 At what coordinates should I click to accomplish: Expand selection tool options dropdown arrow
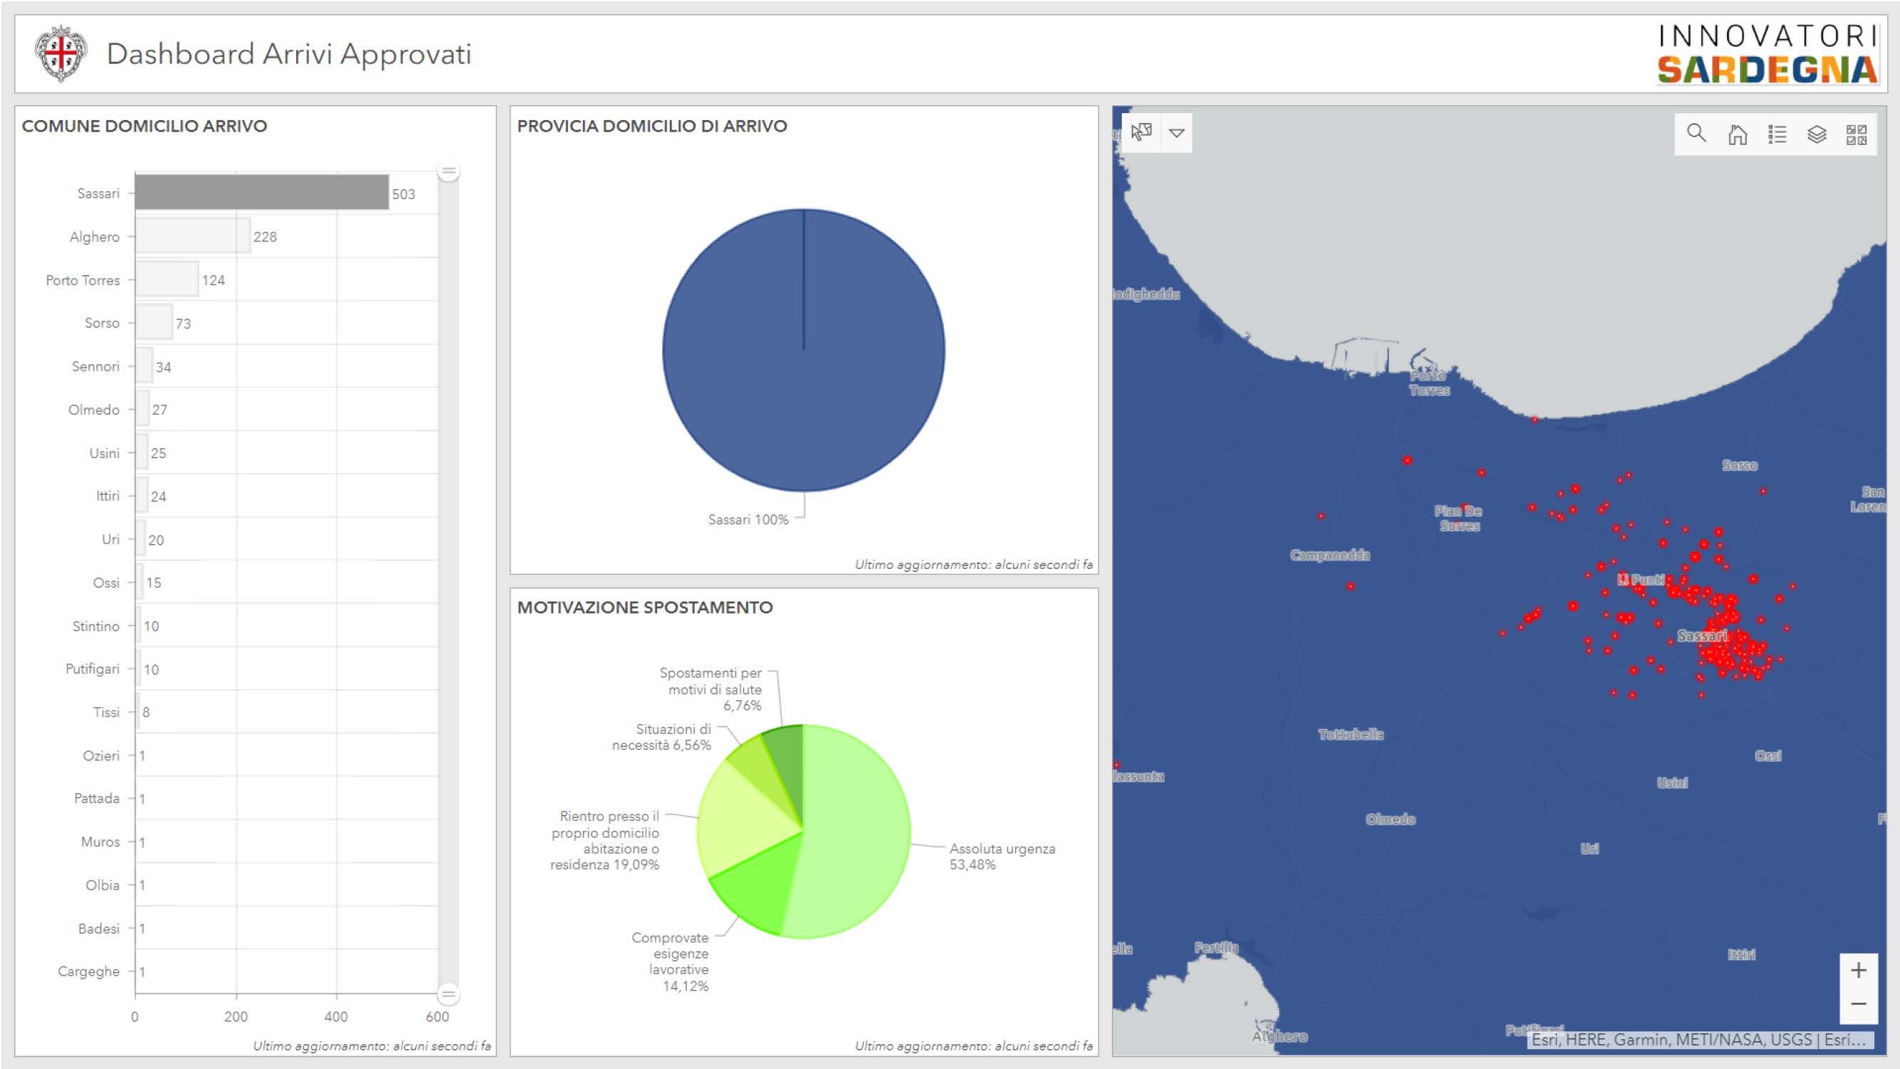click(x=1177, y=133)
